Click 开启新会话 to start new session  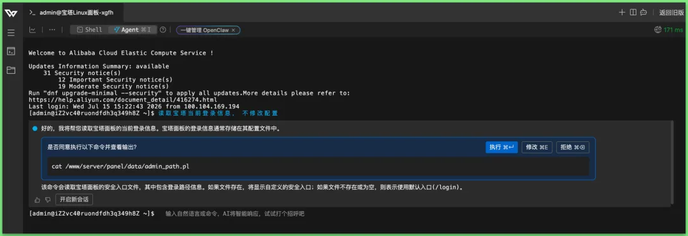(74, 200)
